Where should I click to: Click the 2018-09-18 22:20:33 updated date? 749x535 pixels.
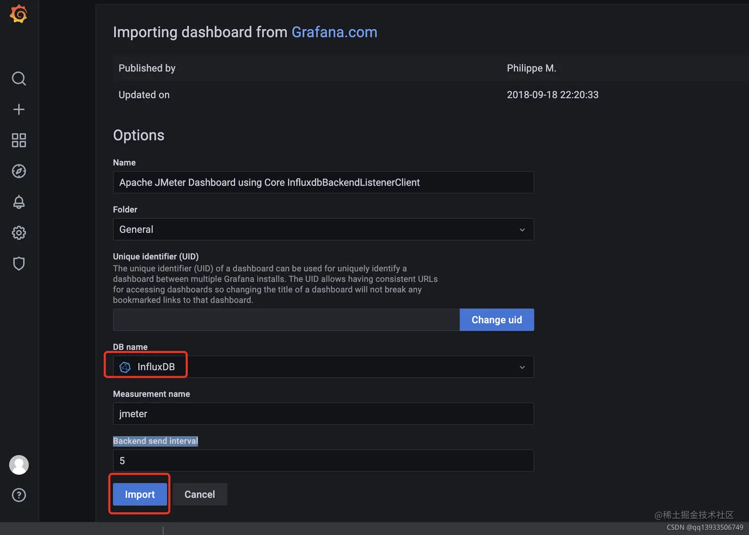click(552, 95)
